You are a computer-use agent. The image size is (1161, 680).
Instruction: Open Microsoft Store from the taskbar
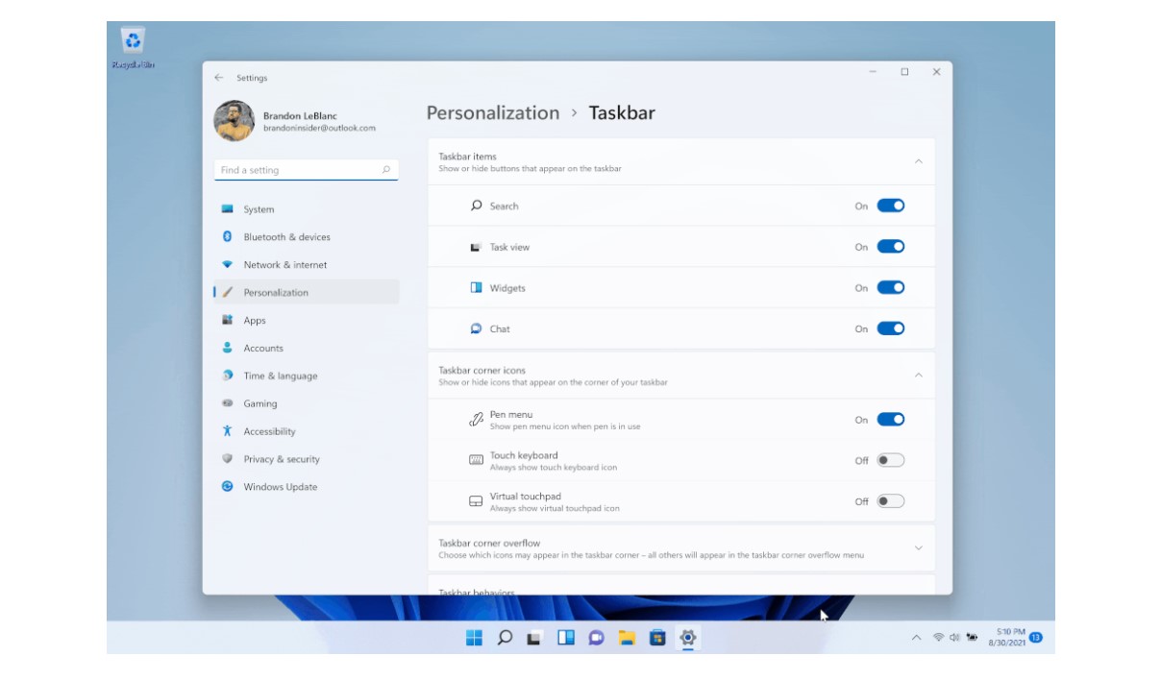coord(657,638)
